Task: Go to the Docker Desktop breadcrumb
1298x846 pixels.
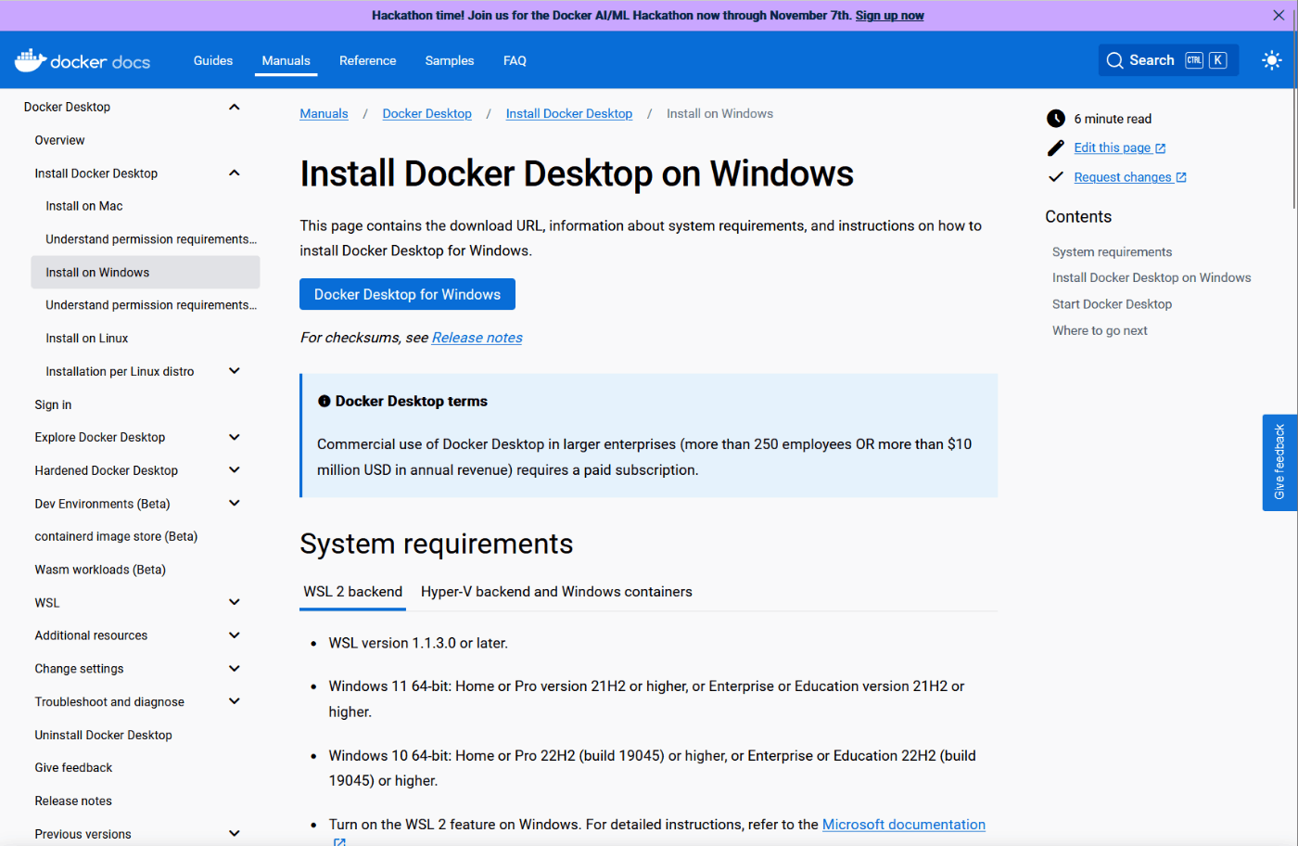Action: (427, 114)
